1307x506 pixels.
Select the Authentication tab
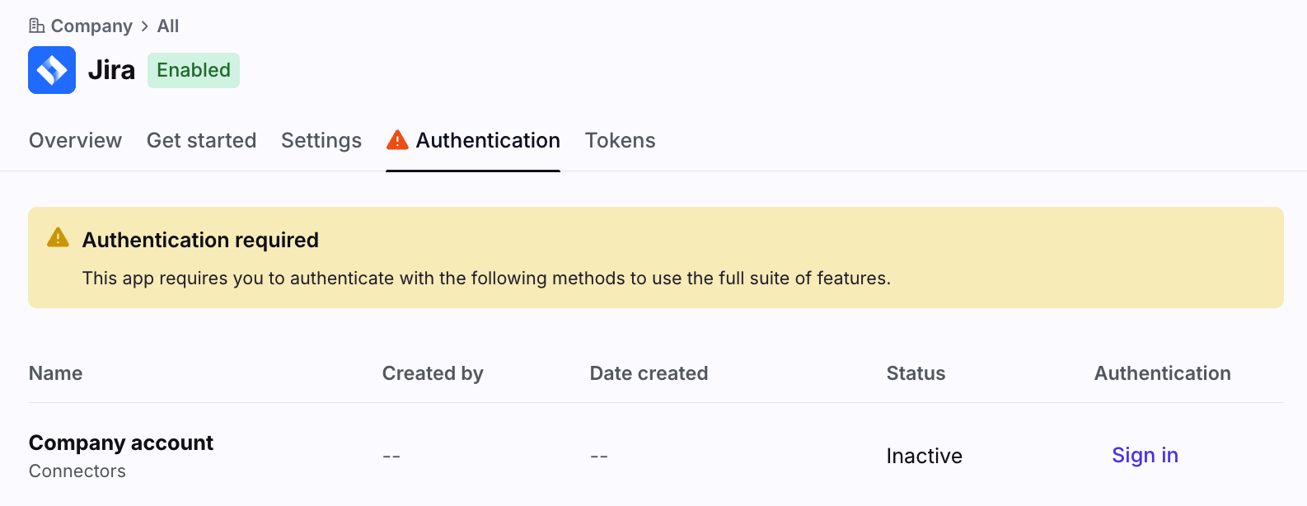pos(488,141)
